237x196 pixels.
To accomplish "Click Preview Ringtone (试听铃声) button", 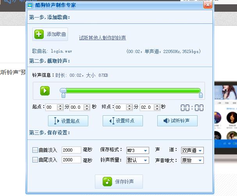I will [177, 121].
